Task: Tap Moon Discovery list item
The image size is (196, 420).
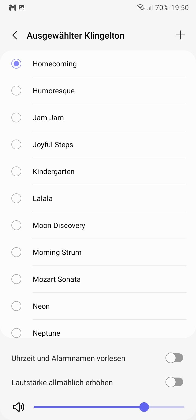Action: (59, 226)
